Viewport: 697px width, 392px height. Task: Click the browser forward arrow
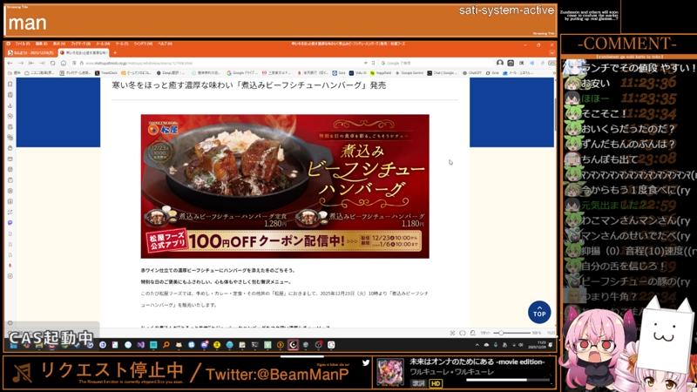point(20,63)
